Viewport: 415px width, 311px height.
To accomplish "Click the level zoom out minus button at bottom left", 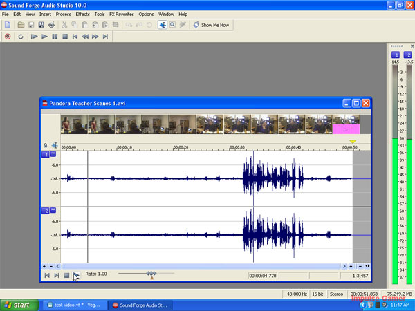I will tap(50, 266).
